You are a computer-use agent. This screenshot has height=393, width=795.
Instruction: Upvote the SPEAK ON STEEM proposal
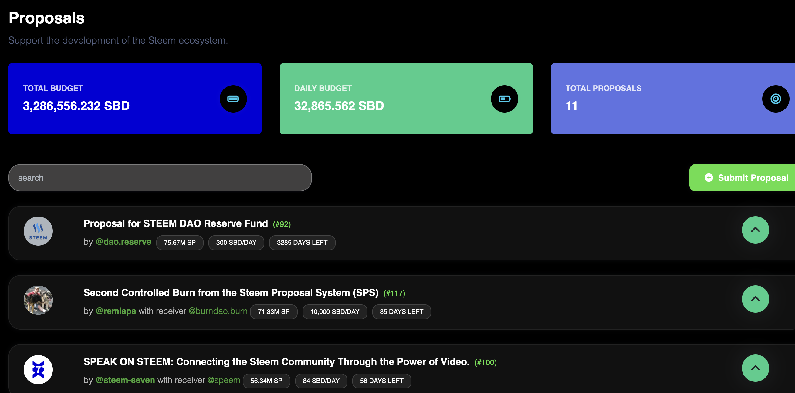point(755,368)
